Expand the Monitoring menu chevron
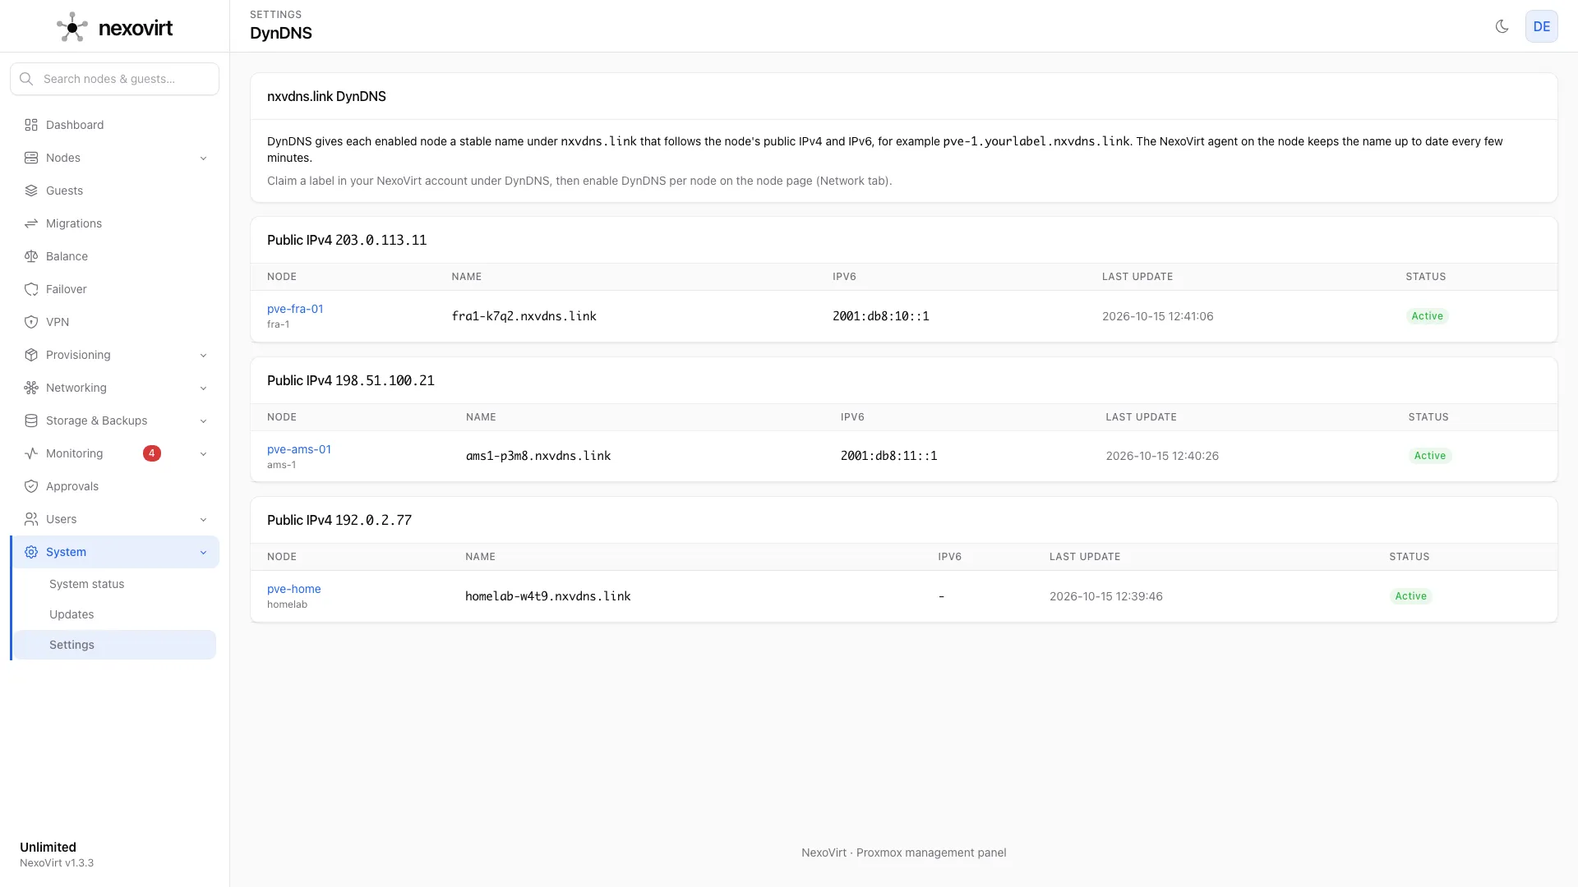The width and height of the screenshot is (1578, 887). (x=203, y=454)
